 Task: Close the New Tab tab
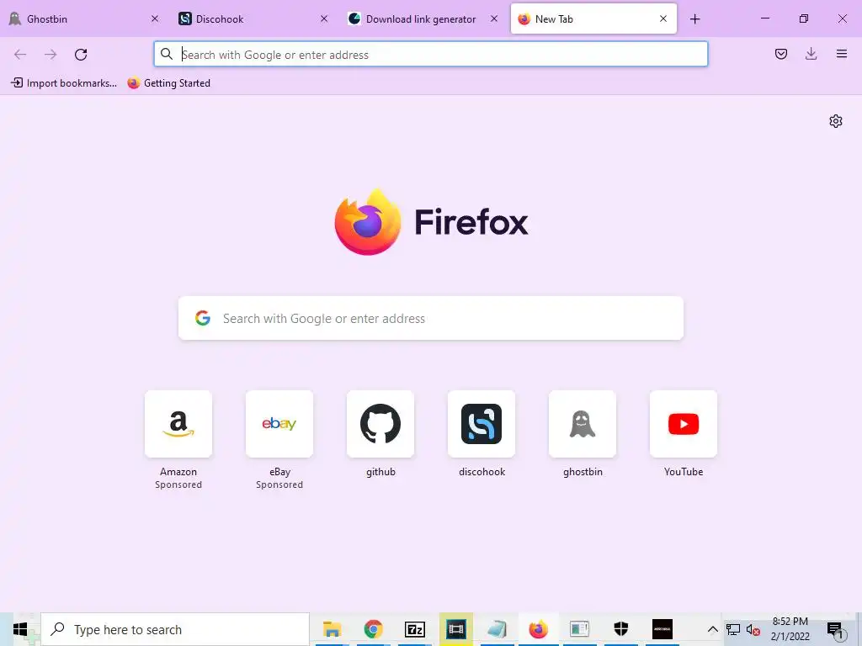663,19
